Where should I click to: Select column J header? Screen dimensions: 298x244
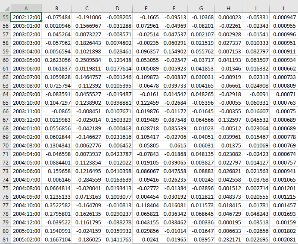(x=283, y=9)
